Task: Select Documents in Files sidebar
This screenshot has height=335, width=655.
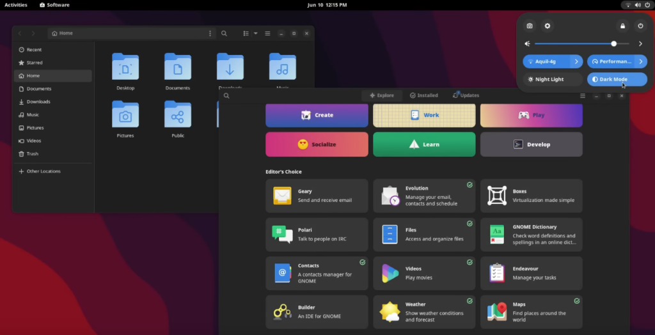Action: click(x=53, y=89)
